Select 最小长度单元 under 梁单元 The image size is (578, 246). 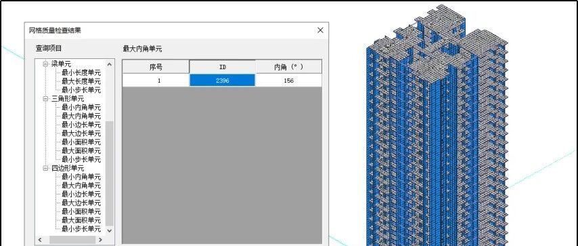[x=81, y=73]
